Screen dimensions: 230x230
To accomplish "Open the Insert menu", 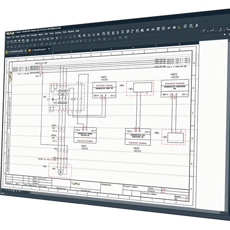I will pos(17,37).
